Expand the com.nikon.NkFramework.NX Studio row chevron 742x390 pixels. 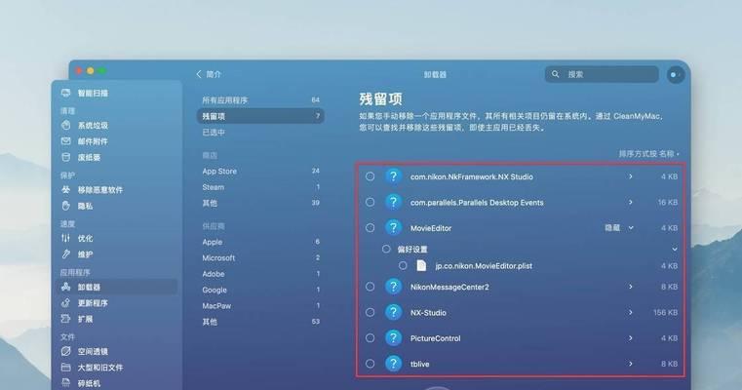tap(630, 176)
